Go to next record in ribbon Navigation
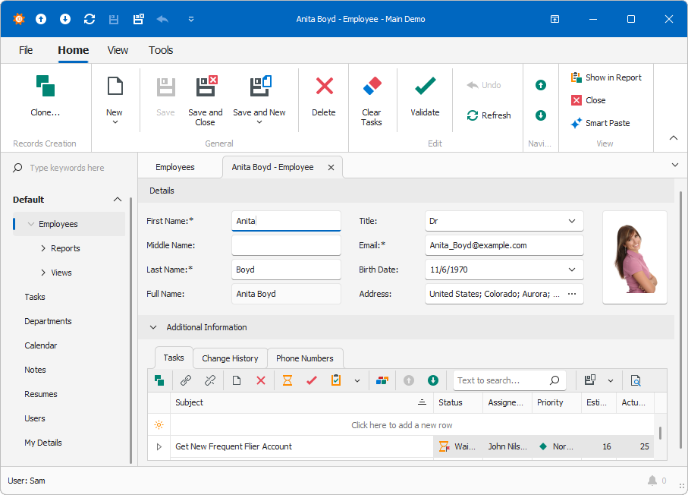 click(541, 115)
